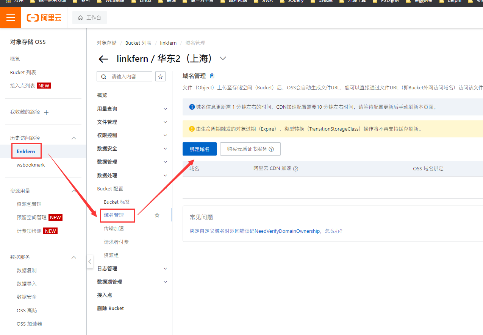Collapse the bucket menu with the side handle
This screenshot has width=483, height=335.
(x=90, y=262)
